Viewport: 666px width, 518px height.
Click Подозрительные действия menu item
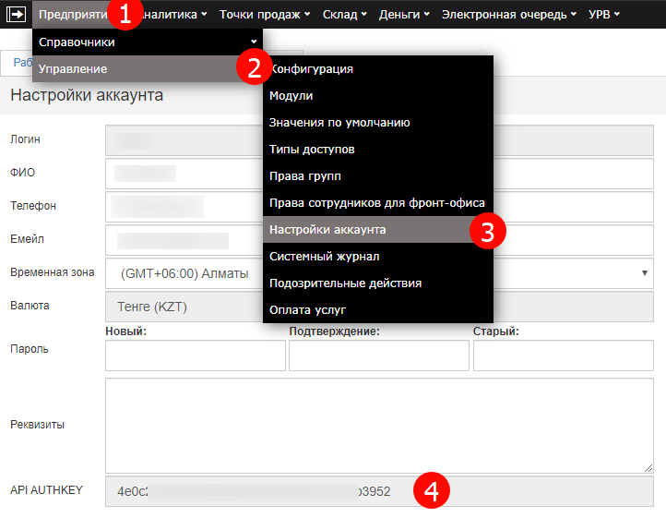pyautogui.click(x=345, y=283)
